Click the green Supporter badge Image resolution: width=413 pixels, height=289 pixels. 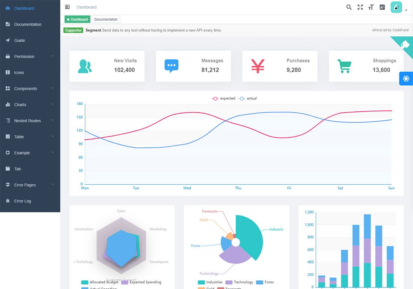tap(73, 30)
